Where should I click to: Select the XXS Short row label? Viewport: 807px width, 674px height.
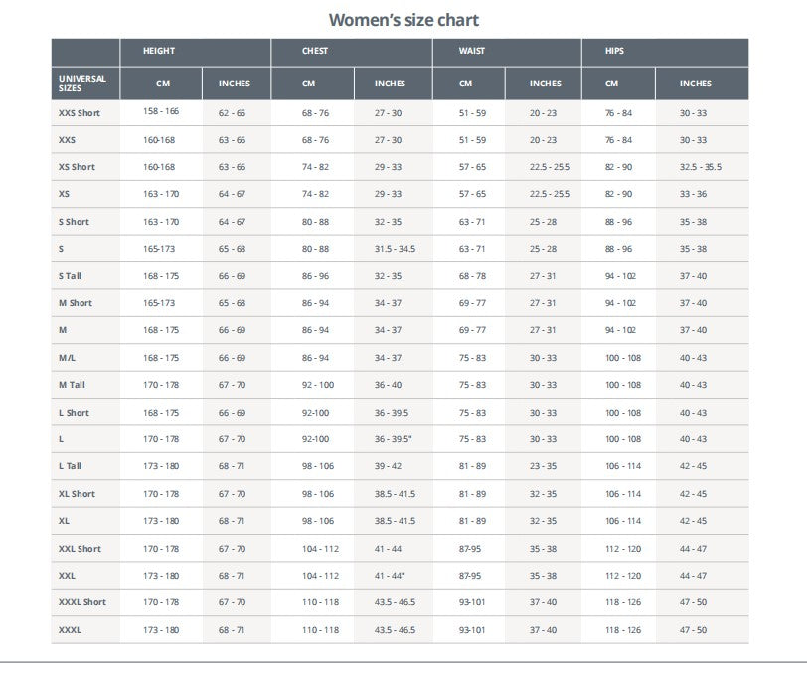(80, 113)
